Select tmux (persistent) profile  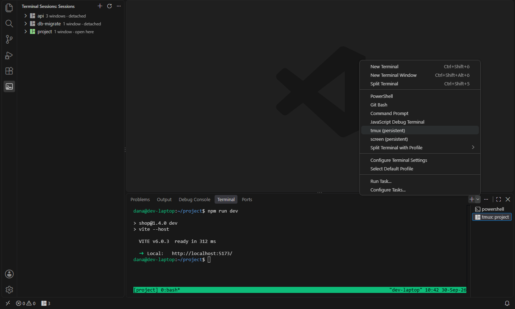(x=420, y=130)
